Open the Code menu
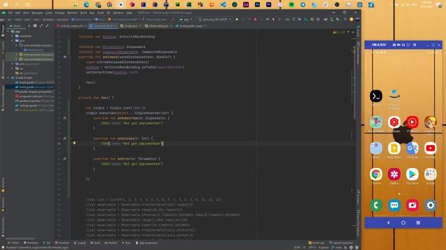Viewport: 446px width, 250px height. click(x=49, y=12)
